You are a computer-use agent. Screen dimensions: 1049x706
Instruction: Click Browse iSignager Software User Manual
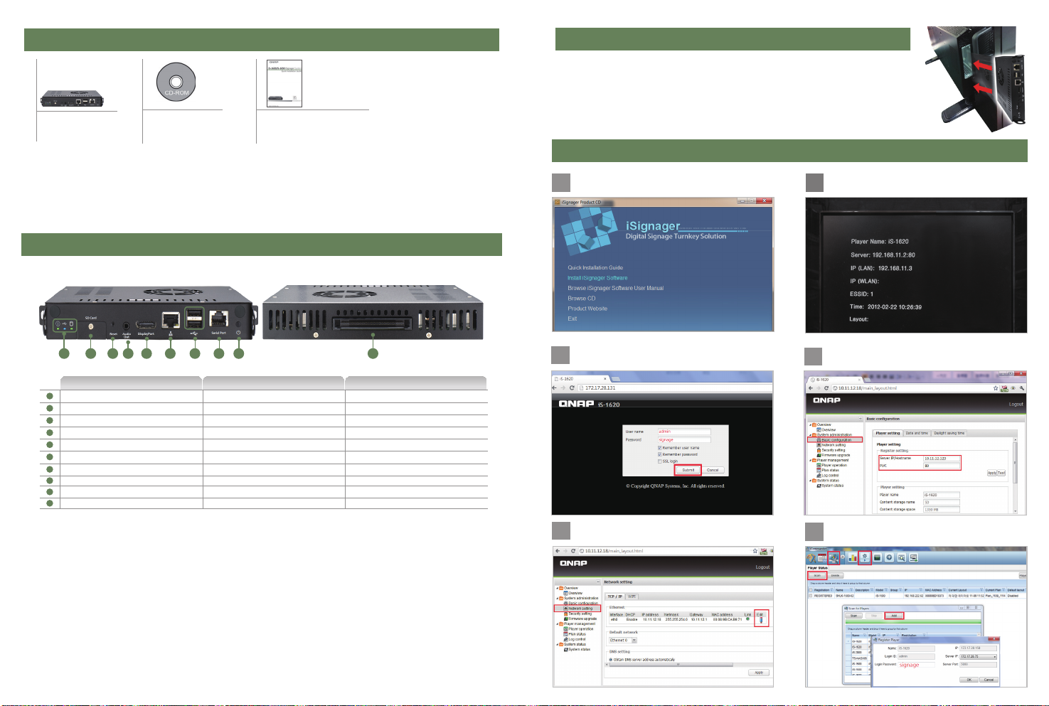pos(616,288)
